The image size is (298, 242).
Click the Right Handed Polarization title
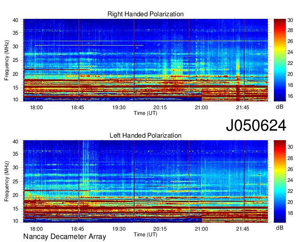(x=145, y=14)
